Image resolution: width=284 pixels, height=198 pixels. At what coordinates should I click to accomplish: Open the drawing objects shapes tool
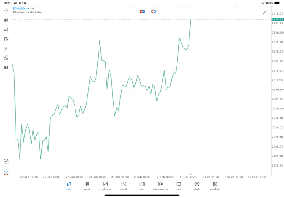(x=6, y=58)
